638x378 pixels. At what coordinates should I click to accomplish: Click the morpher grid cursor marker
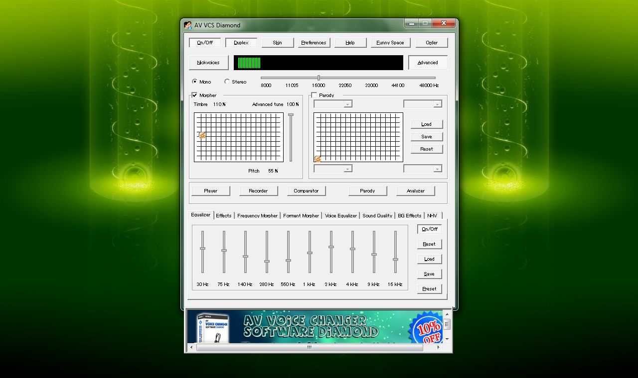pyautogui.click(x=202, y=135)
